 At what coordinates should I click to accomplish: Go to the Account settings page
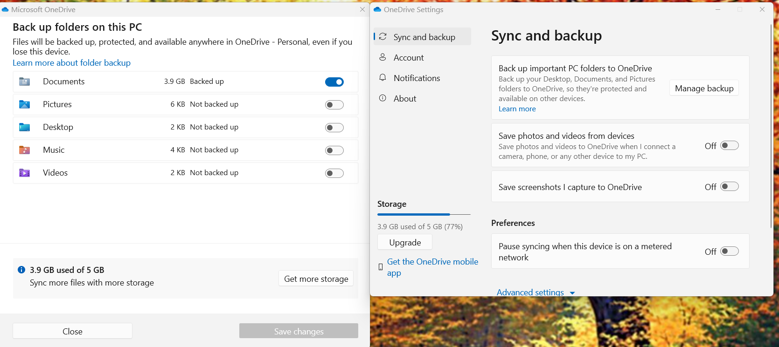(x=423, y=57)
